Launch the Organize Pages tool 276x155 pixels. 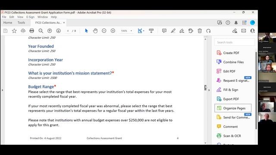[233, 108]
